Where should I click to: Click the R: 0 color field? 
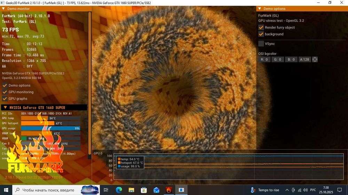[264, 59]
